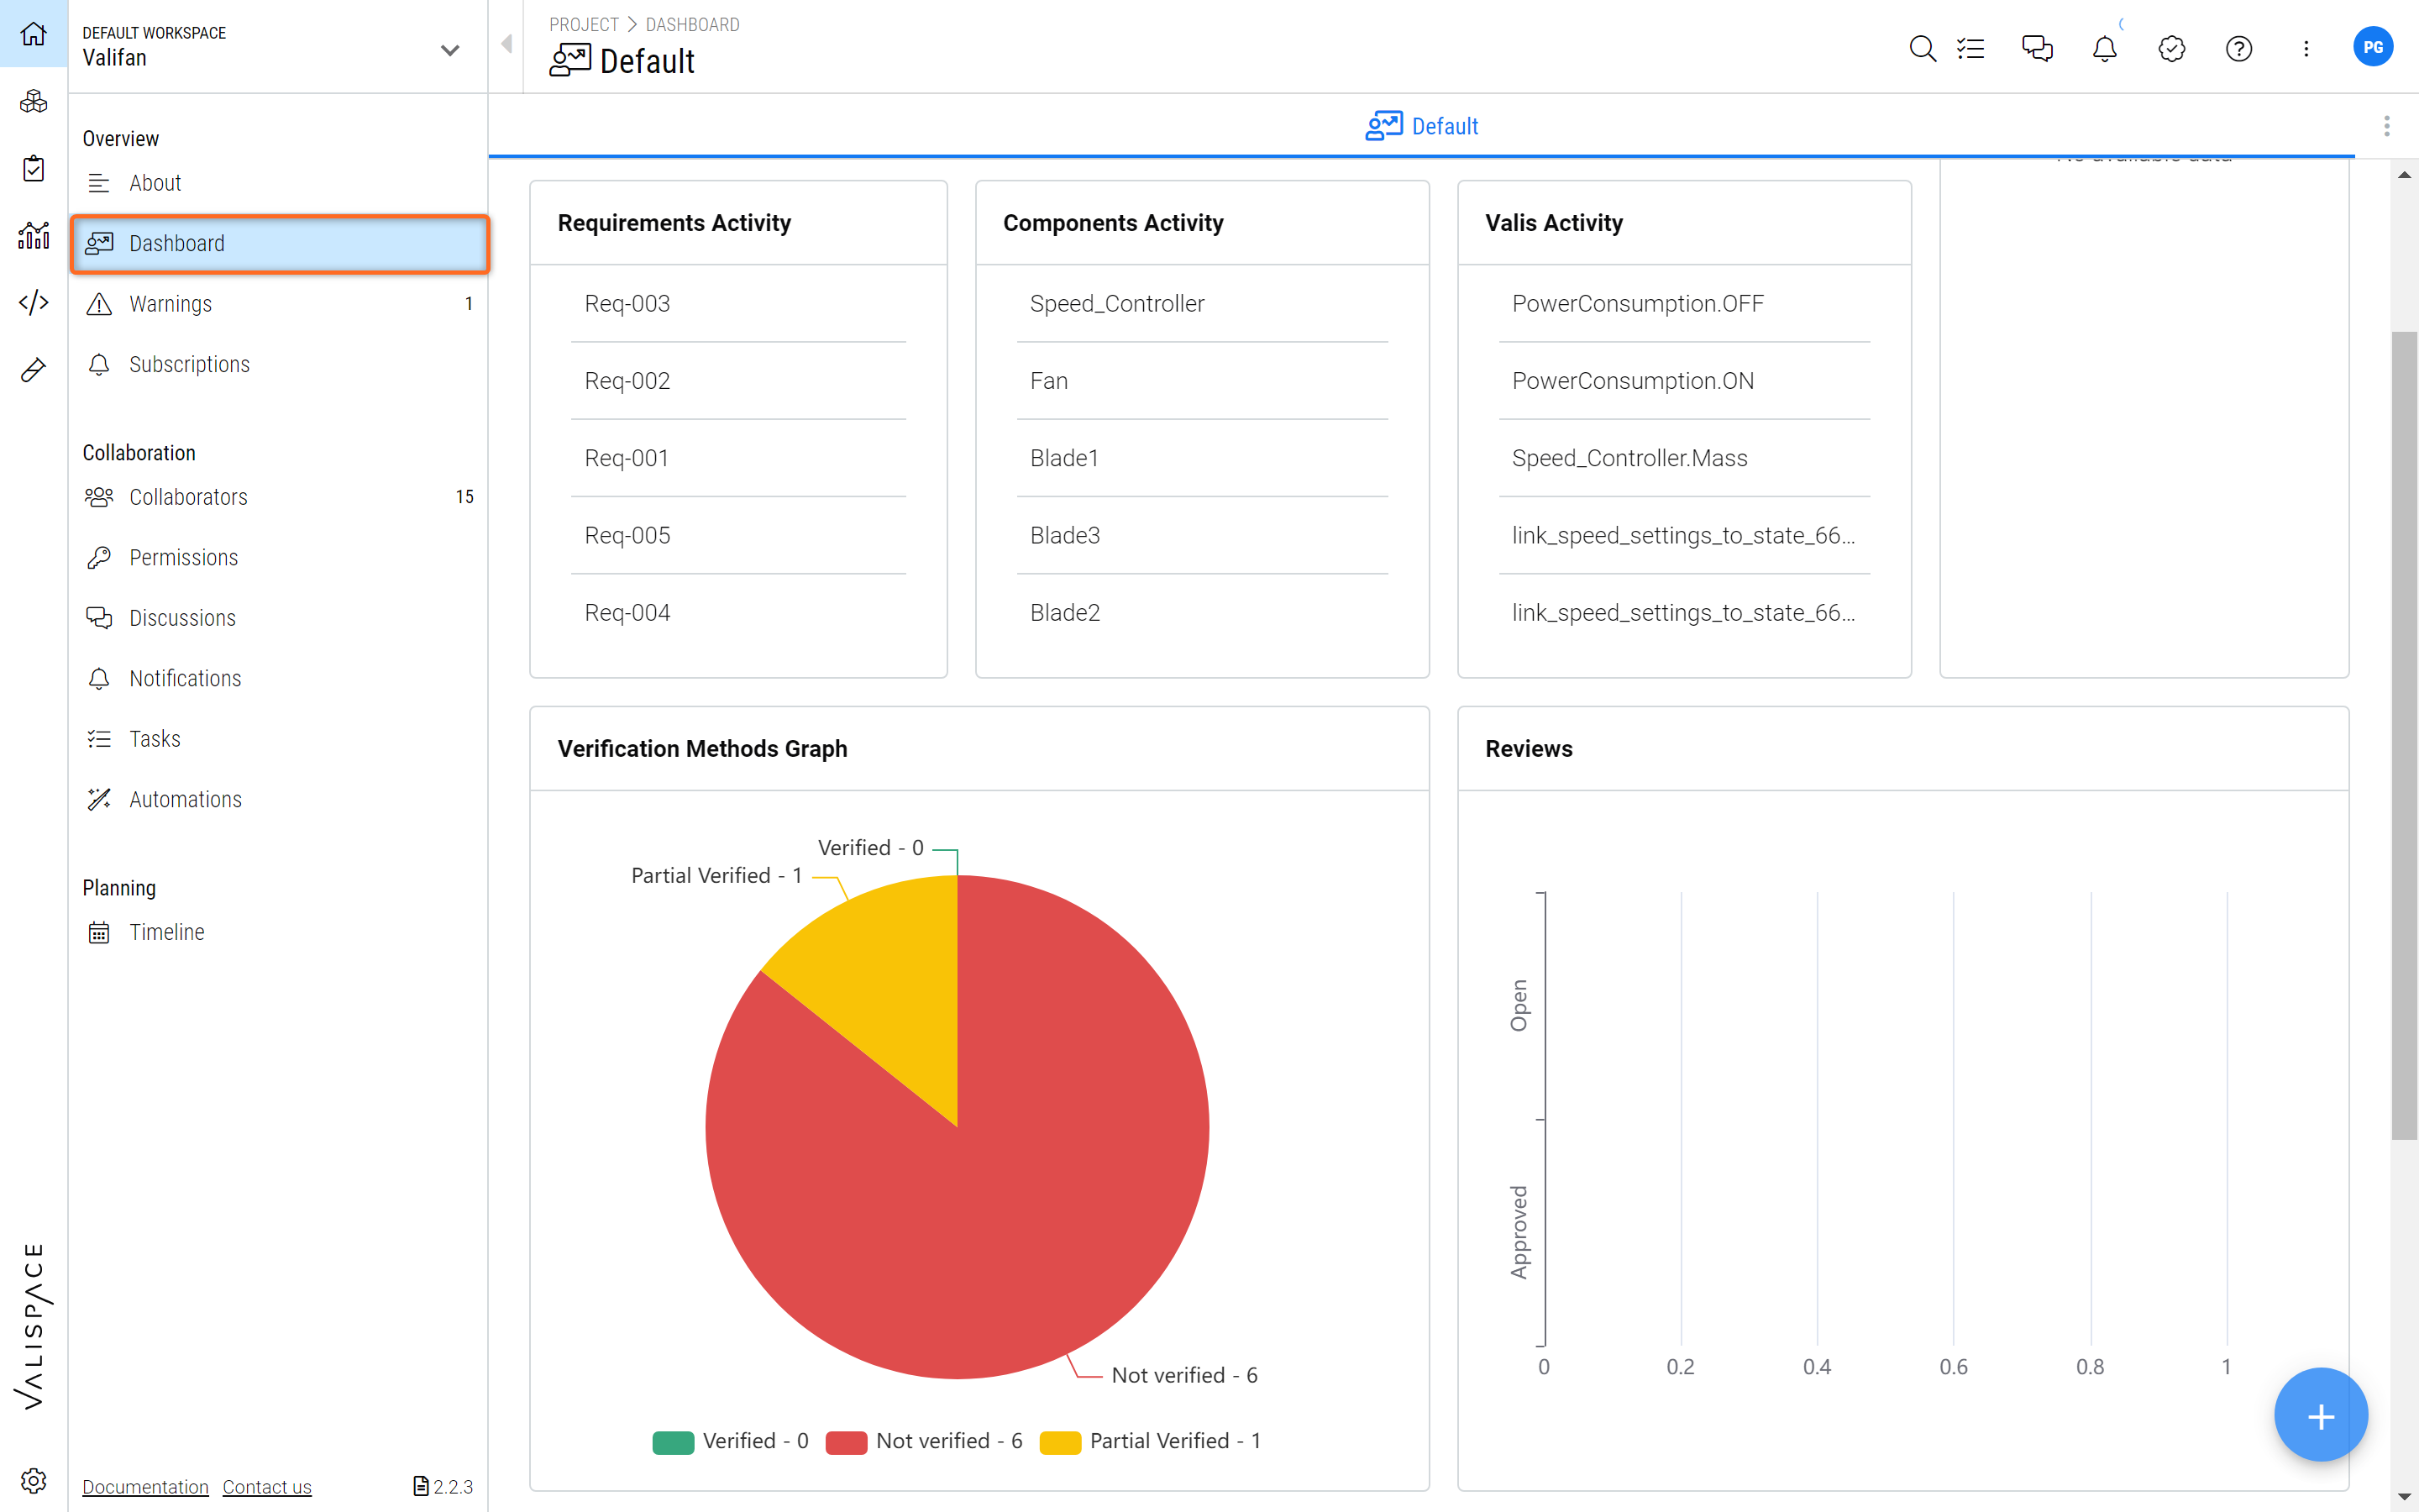Click DASHBOARD breadcrumb
The width and height of the screenshot is (2419, 1512).
coord(692,24)
